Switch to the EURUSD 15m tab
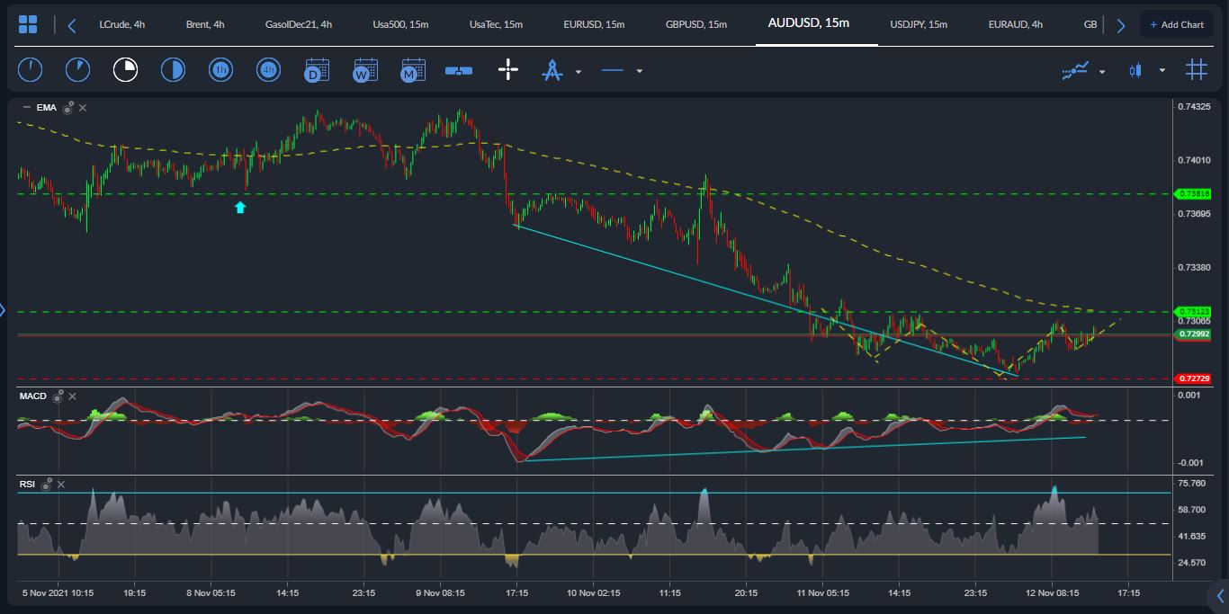Viewport: 1229px width, 614px height. pyautogui.click(x=594, y=24)
